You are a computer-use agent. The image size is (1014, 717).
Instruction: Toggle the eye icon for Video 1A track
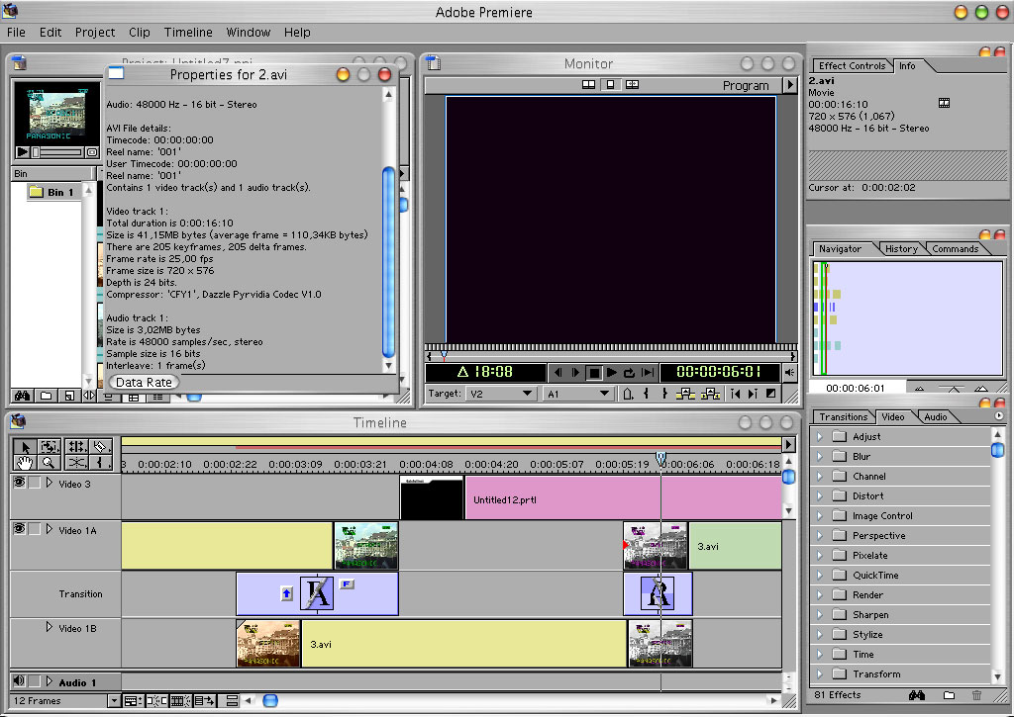click(20, 528)
